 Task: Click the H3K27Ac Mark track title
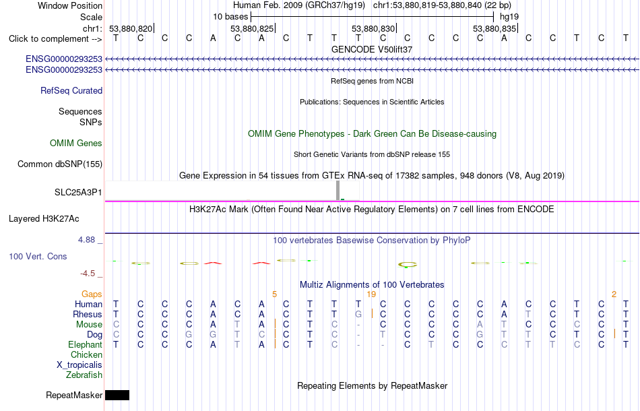pyautogui.click(x=372, y=210)
